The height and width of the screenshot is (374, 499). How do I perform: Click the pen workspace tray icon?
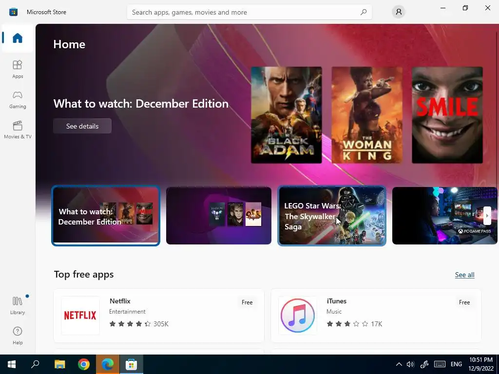tap(424, 364)
